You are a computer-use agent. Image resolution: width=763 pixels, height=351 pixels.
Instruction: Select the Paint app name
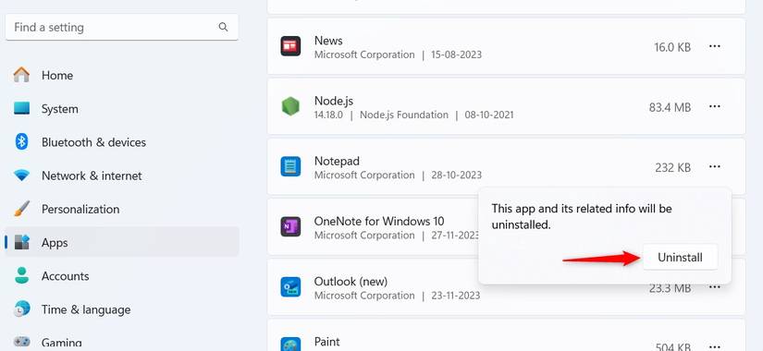pyautogui.click(x=327, y=342)
